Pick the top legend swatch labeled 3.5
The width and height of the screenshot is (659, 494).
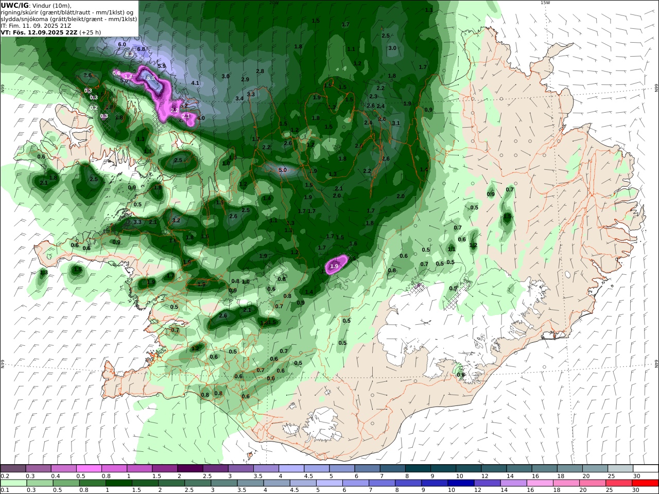266,468
